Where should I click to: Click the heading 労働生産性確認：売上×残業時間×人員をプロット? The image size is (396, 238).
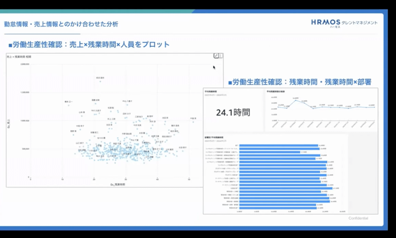pyautogui.click(x=88, y=45)
